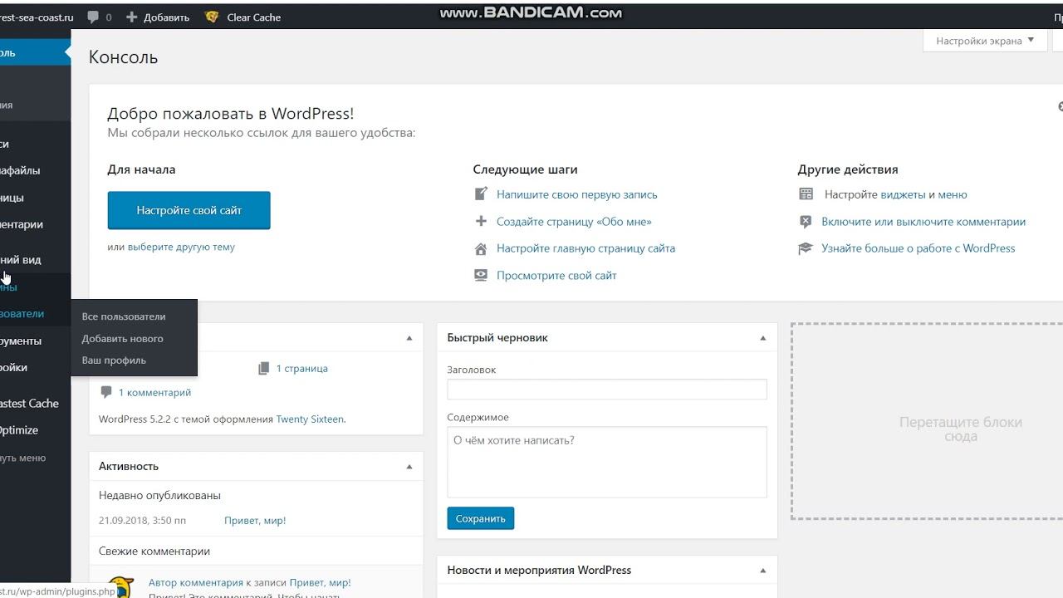The width and height of the screenshot is (1063, 598).
Task: Click the comments bubble icon in admin bar
Action: pos(93,17)
